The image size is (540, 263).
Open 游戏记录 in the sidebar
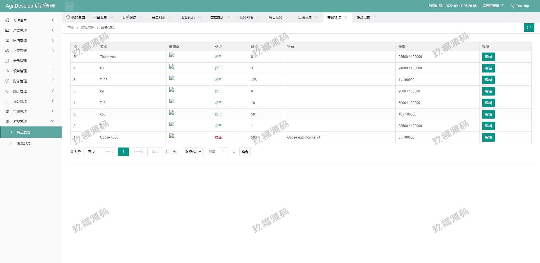point(24,144)
